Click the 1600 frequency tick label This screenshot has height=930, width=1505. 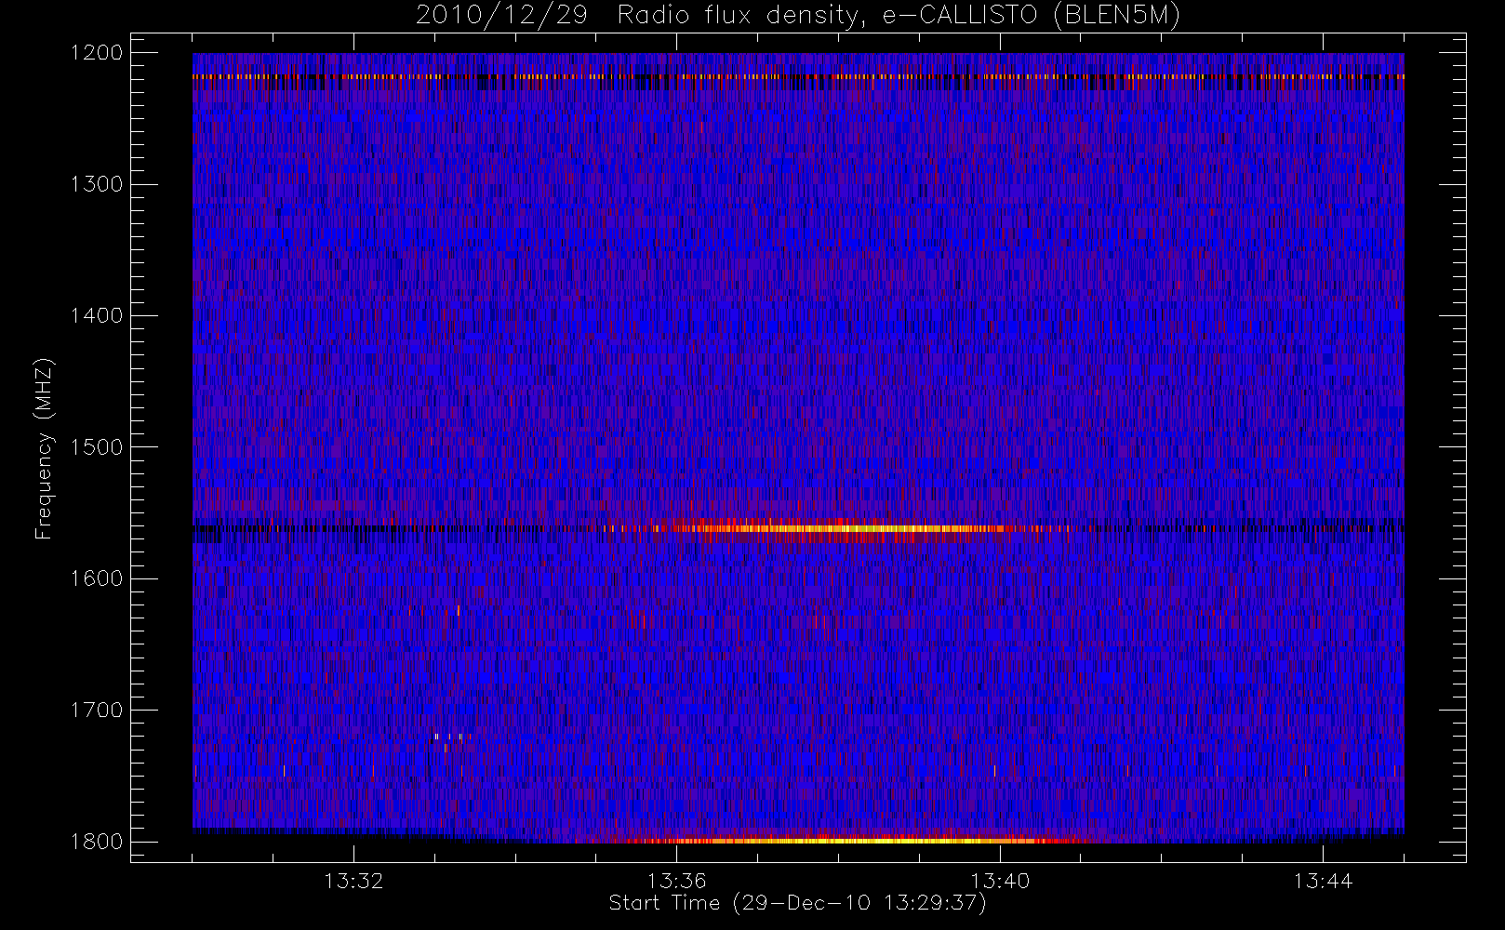pos(97,578)
